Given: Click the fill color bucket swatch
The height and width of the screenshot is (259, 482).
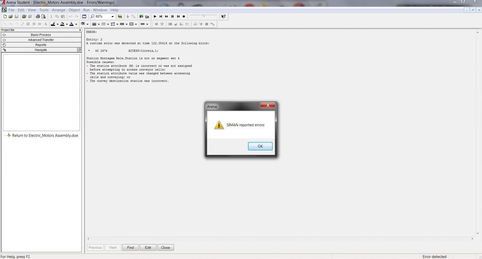Looking at the screenshot, I should (x=62, y=24).
